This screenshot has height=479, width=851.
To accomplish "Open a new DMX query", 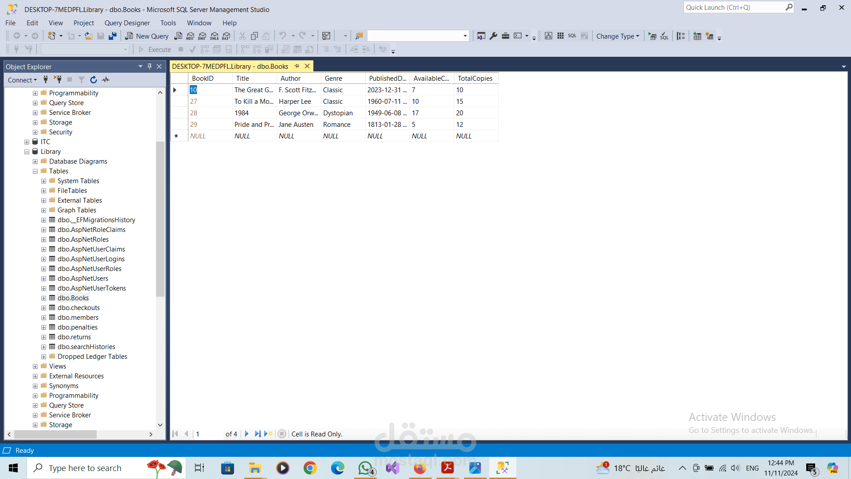I will 203,36.
